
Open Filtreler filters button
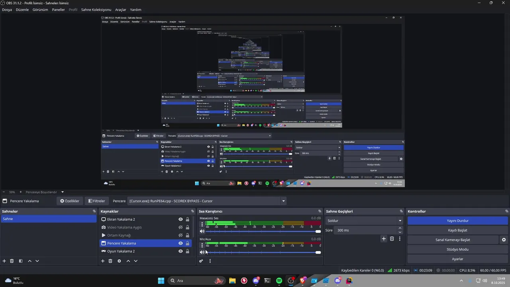(97, 201)
